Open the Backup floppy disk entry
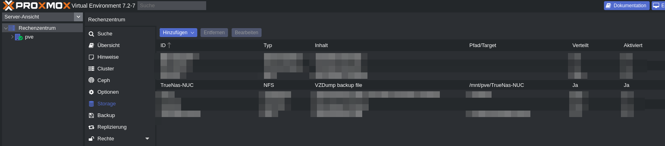665x146 pixels. pyautogui.click(x=91, y=115)
